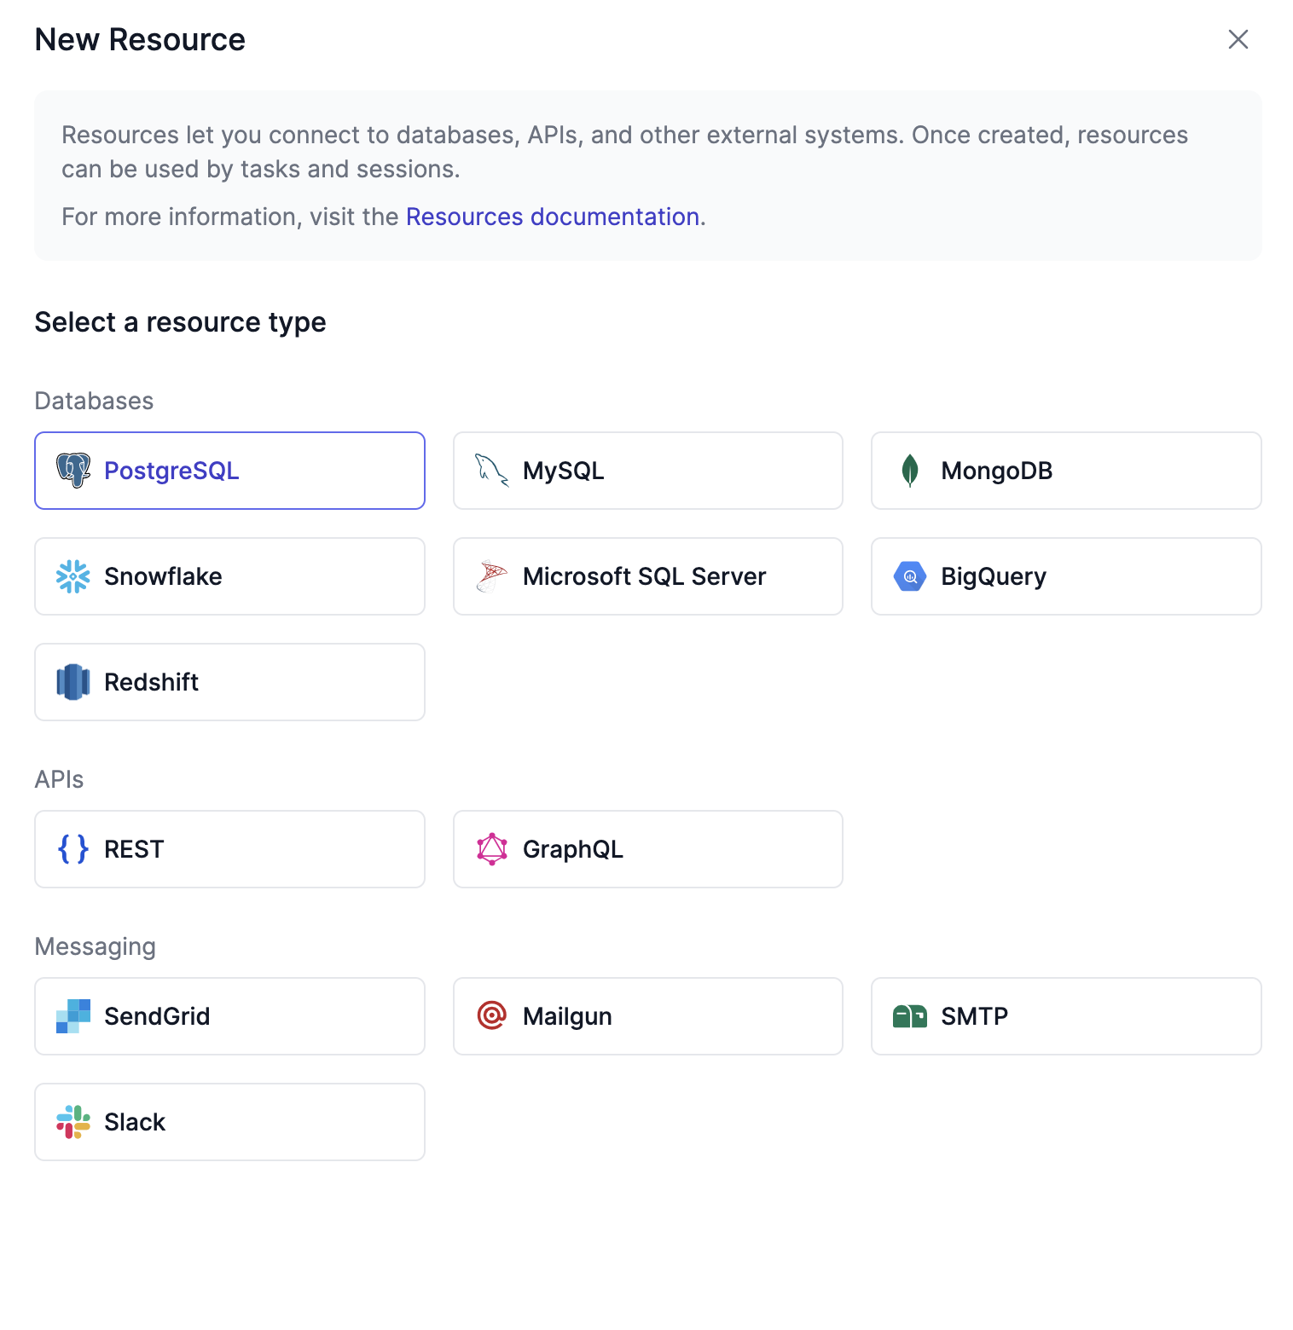Choose MySQL label text
Screen dimensions: 1293x1330
click(564, 471)
